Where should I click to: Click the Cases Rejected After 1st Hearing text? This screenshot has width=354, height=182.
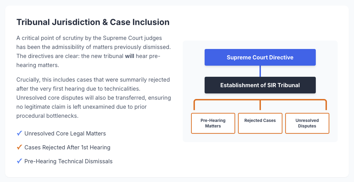pyautogui.click(x=67, y=147)
